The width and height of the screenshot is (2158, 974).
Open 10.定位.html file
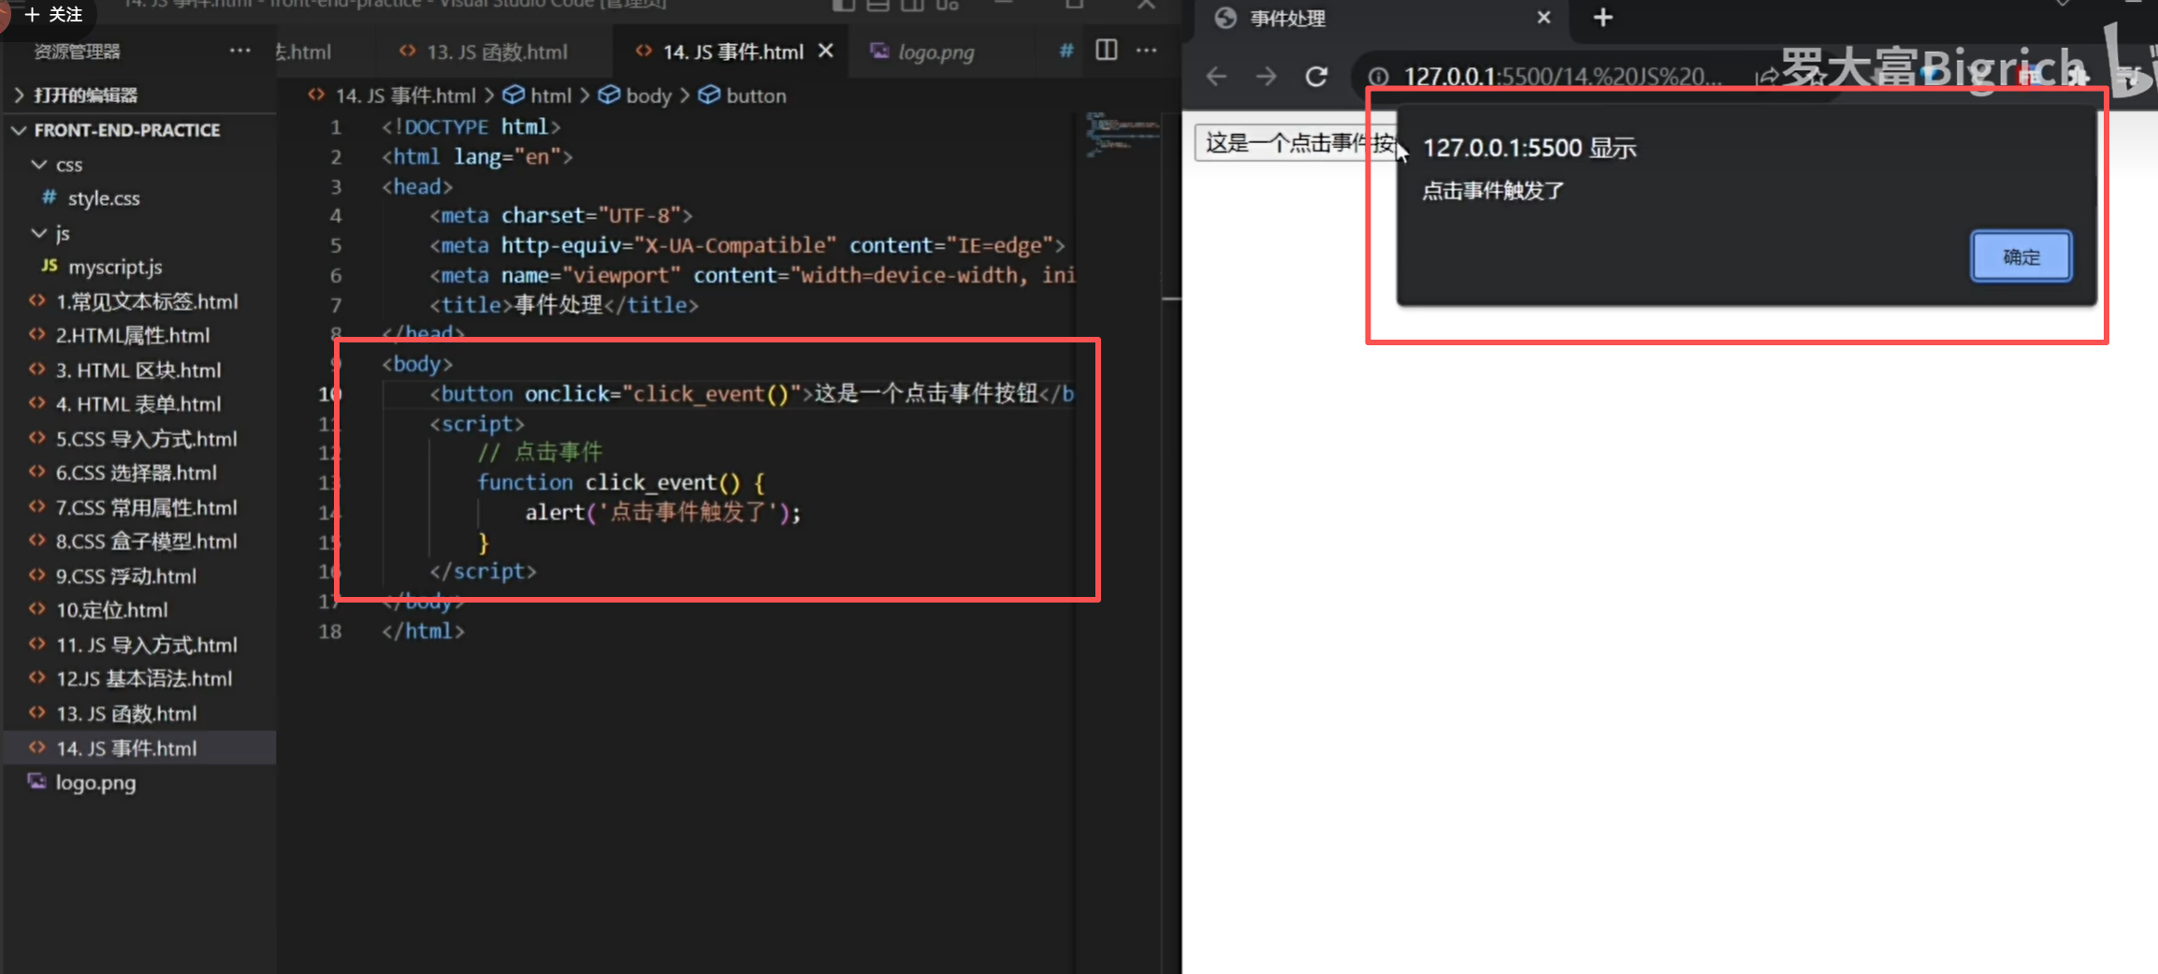(111, 610)
